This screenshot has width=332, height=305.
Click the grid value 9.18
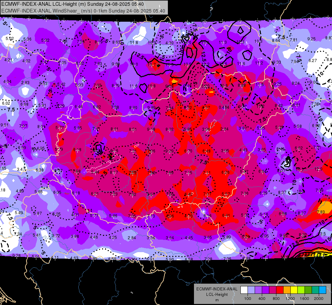point(151,129)
